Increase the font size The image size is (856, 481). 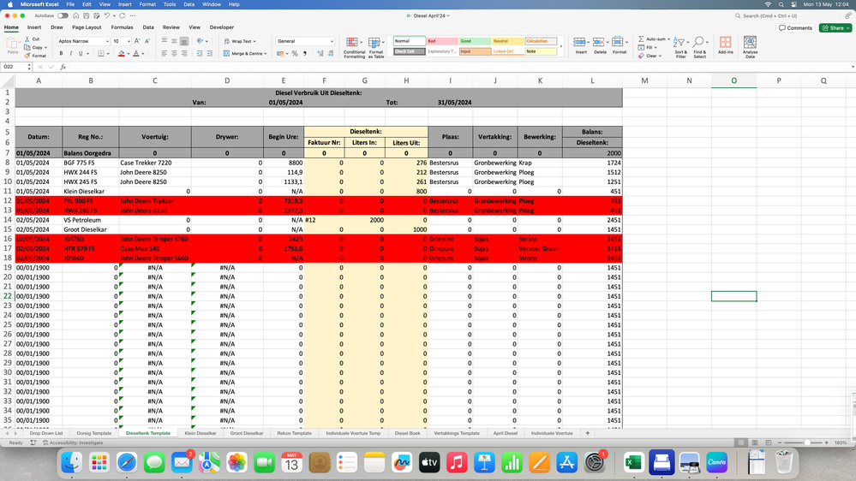click(x=137, y=41)
